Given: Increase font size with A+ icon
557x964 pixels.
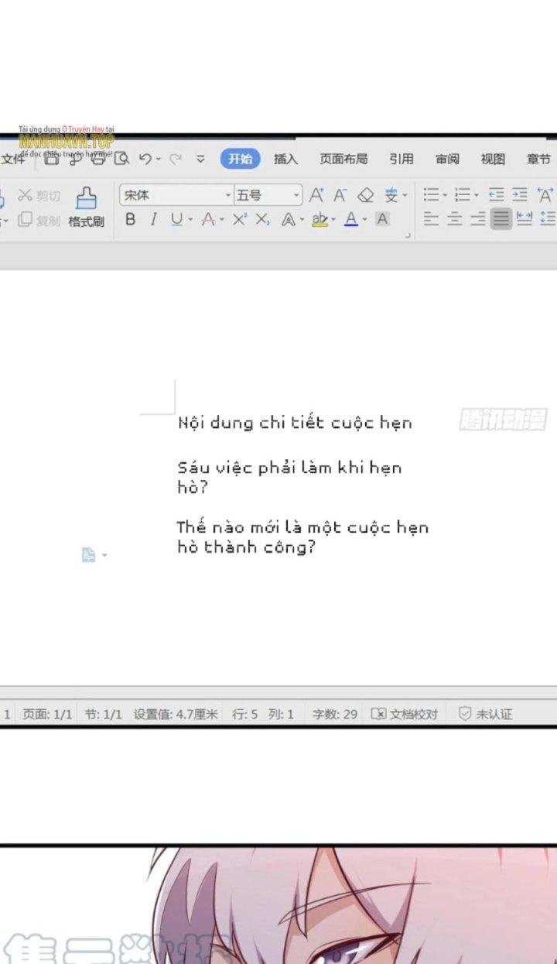Looking at the screenshot, I should (x=316, y=195).
